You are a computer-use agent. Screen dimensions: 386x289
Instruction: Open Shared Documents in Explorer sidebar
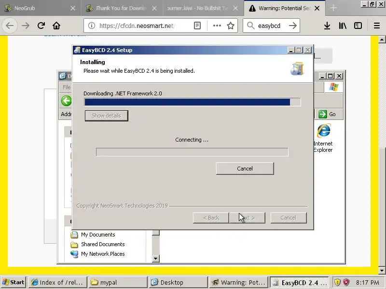(x=97, y=244)
